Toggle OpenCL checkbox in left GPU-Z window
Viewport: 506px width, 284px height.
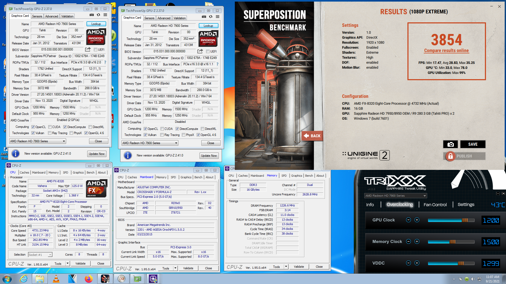tap(33, 127)
